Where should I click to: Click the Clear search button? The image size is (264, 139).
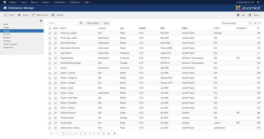coord(106,23)
